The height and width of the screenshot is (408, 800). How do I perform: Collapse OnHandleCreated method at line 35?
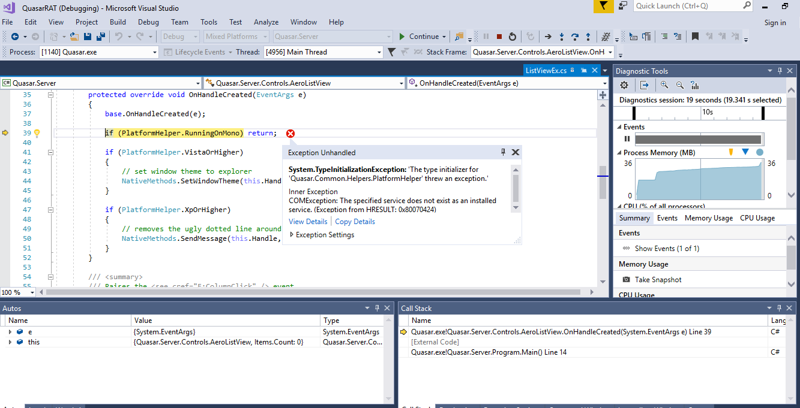(x=51, y=95)
